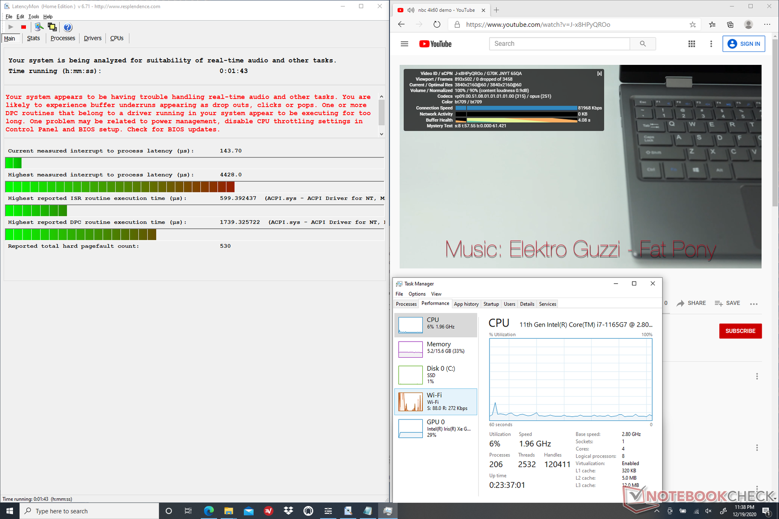Add this page to favorites with the star
This screenshot has width=779, height=519.
[692, 25]
